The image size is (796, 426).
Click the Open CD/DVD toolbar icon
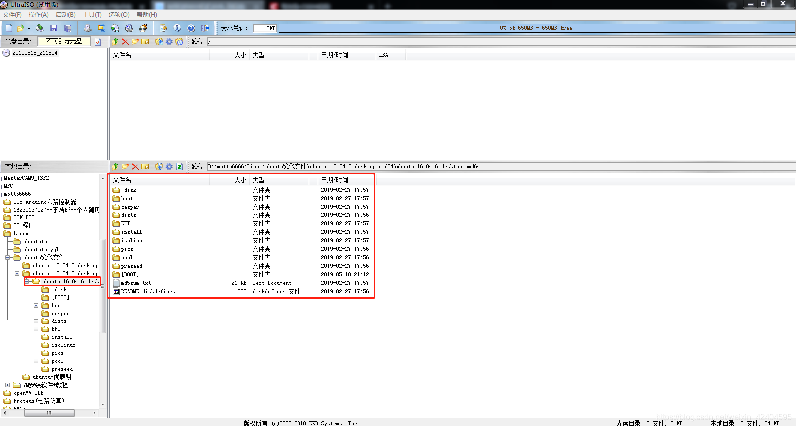[40, 28]
